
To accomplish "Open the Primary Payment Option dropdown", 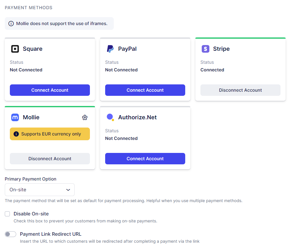I will pyautogui.click(x=40, y=190).
